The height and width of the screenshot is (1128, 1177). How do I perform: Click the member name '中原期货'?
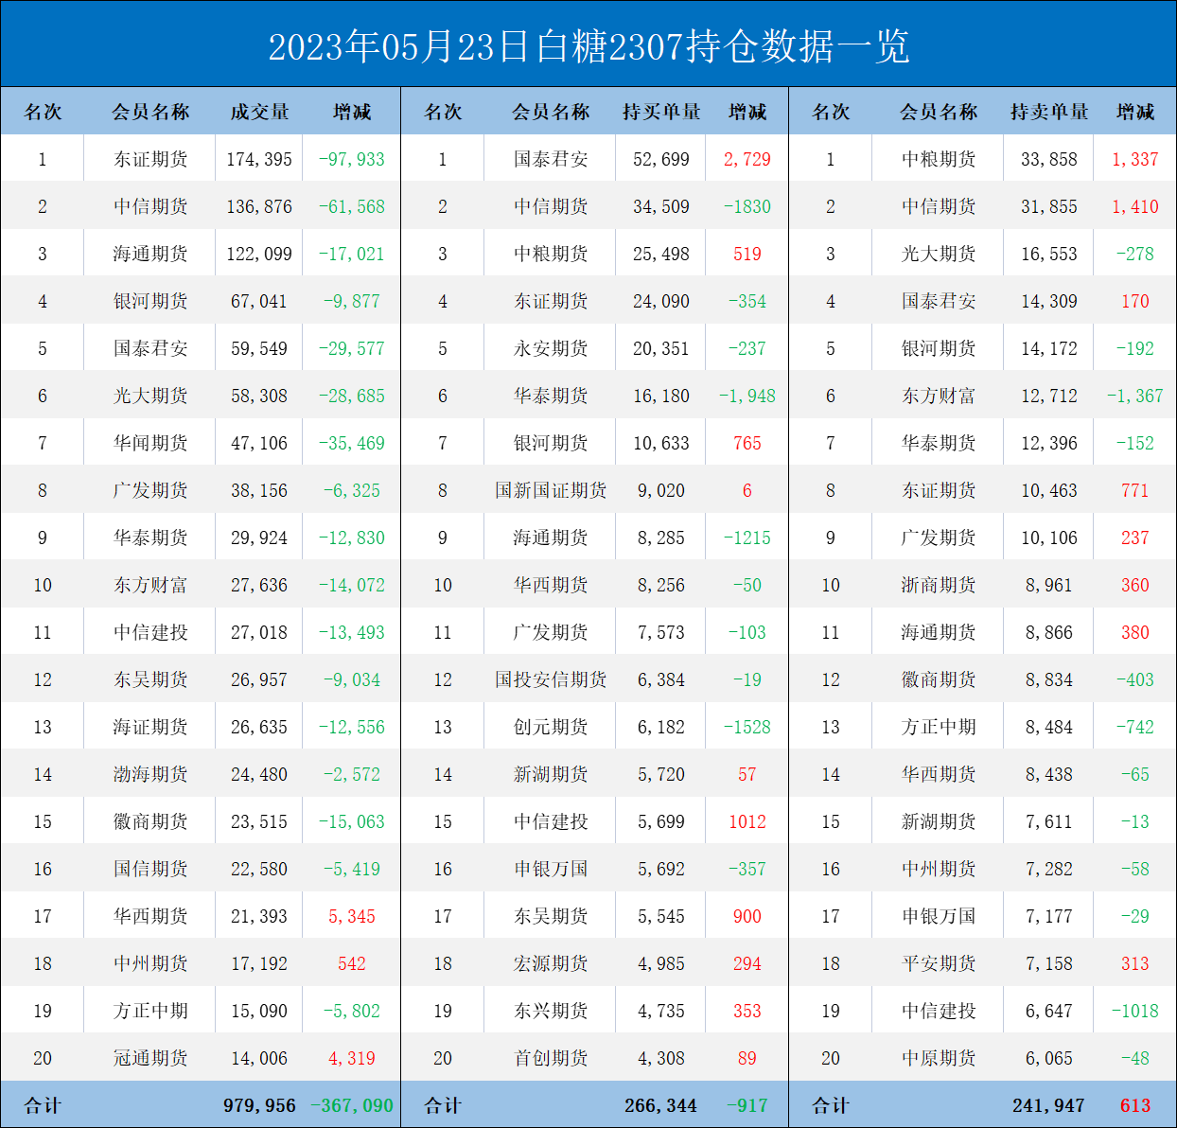[939, 1058]
